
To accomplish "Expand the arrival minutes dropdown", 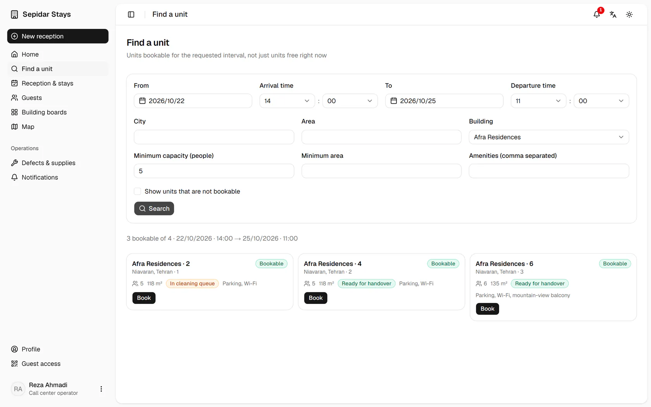I will click(350, 101).
